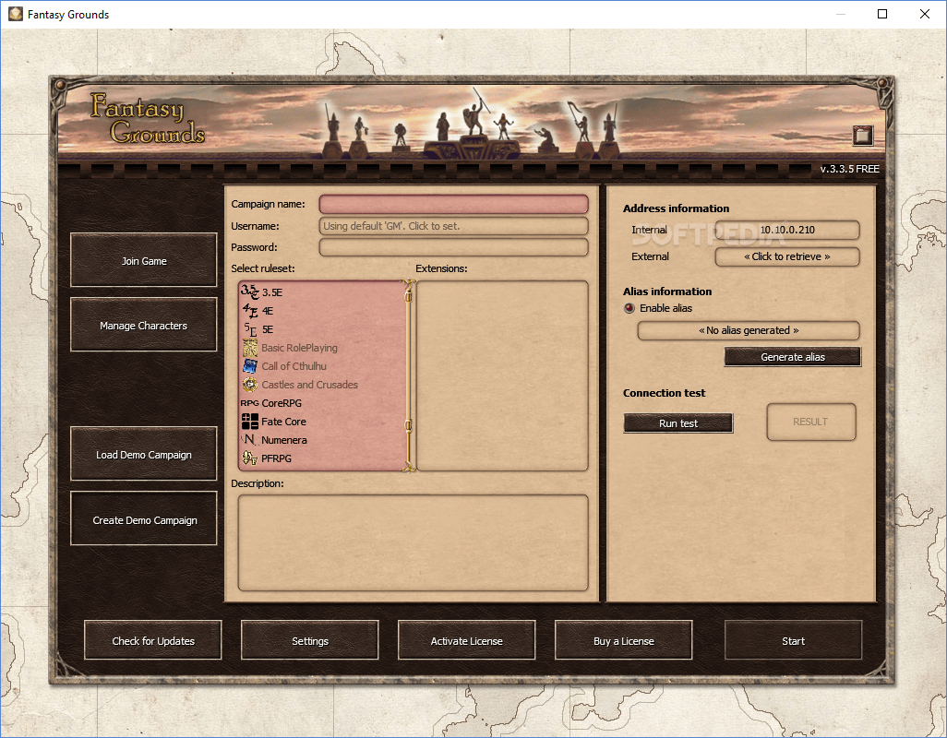Click the No alias generated field
The image size is (947, 738).
(749, 330)
